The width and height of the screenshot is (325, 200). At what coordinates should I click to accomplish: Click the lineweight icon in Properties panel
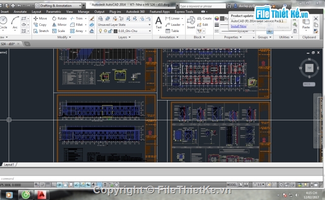coord(217,25)
